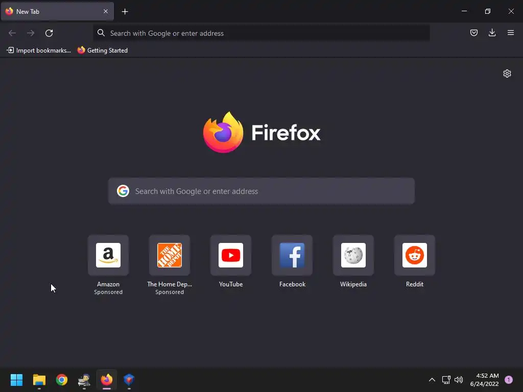The height and width of the screenshot is (392, 523).
Task: Click the address bar search field
Action: pos(261,33)
